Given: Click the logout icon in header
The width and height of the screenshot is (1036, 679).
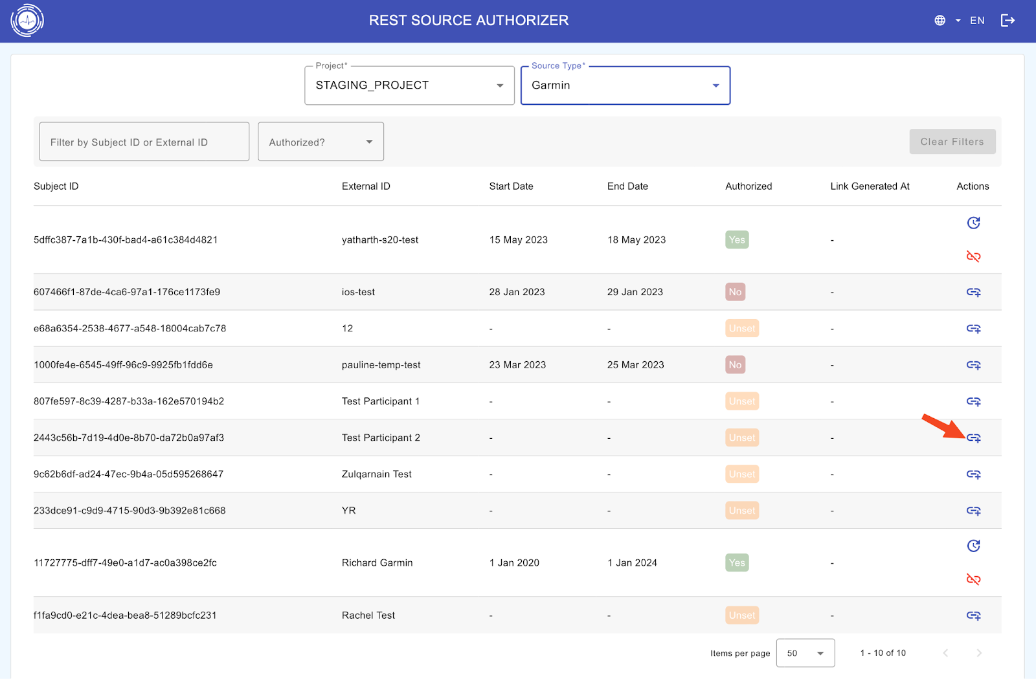Looking at the screenshot, I should (1008, 21).
